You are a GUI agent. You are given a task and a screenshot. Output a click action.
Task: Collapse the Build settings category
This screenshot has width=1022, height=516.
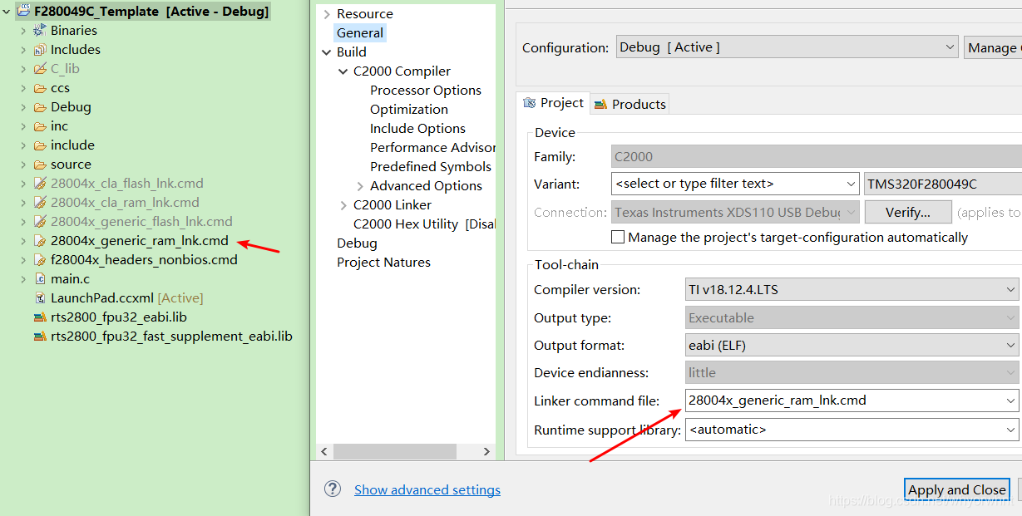326,52
